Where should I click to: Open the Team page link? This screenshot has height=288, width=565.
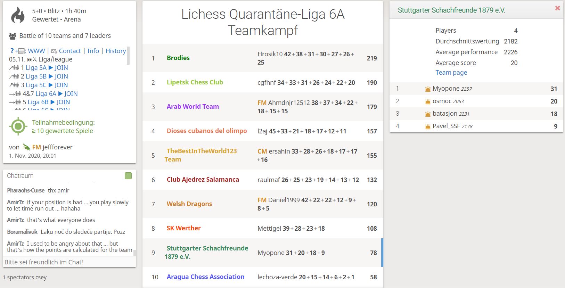point(451,73)
